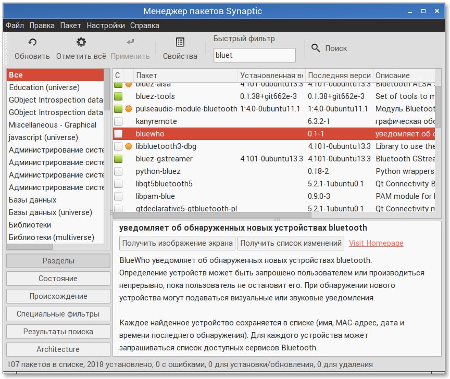Select the libqt5bluetooth5 package name
The width and height of the screenshot is (450, 379).
click(164, 184)
